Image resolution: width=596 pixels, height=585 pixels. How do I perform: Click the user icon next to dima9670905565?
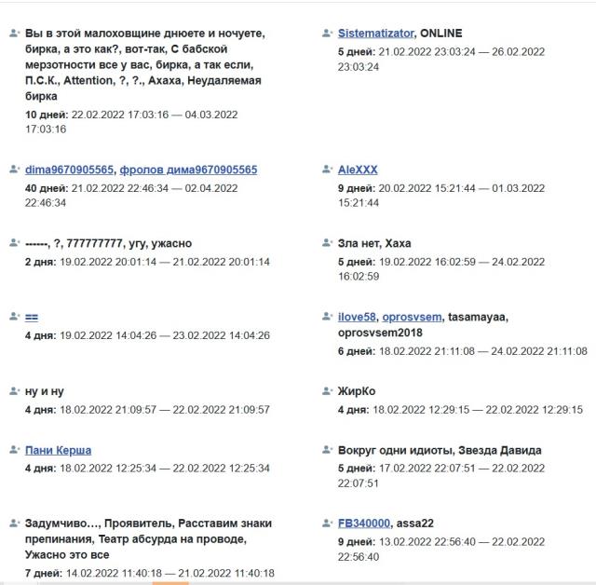tap(14, 170)
